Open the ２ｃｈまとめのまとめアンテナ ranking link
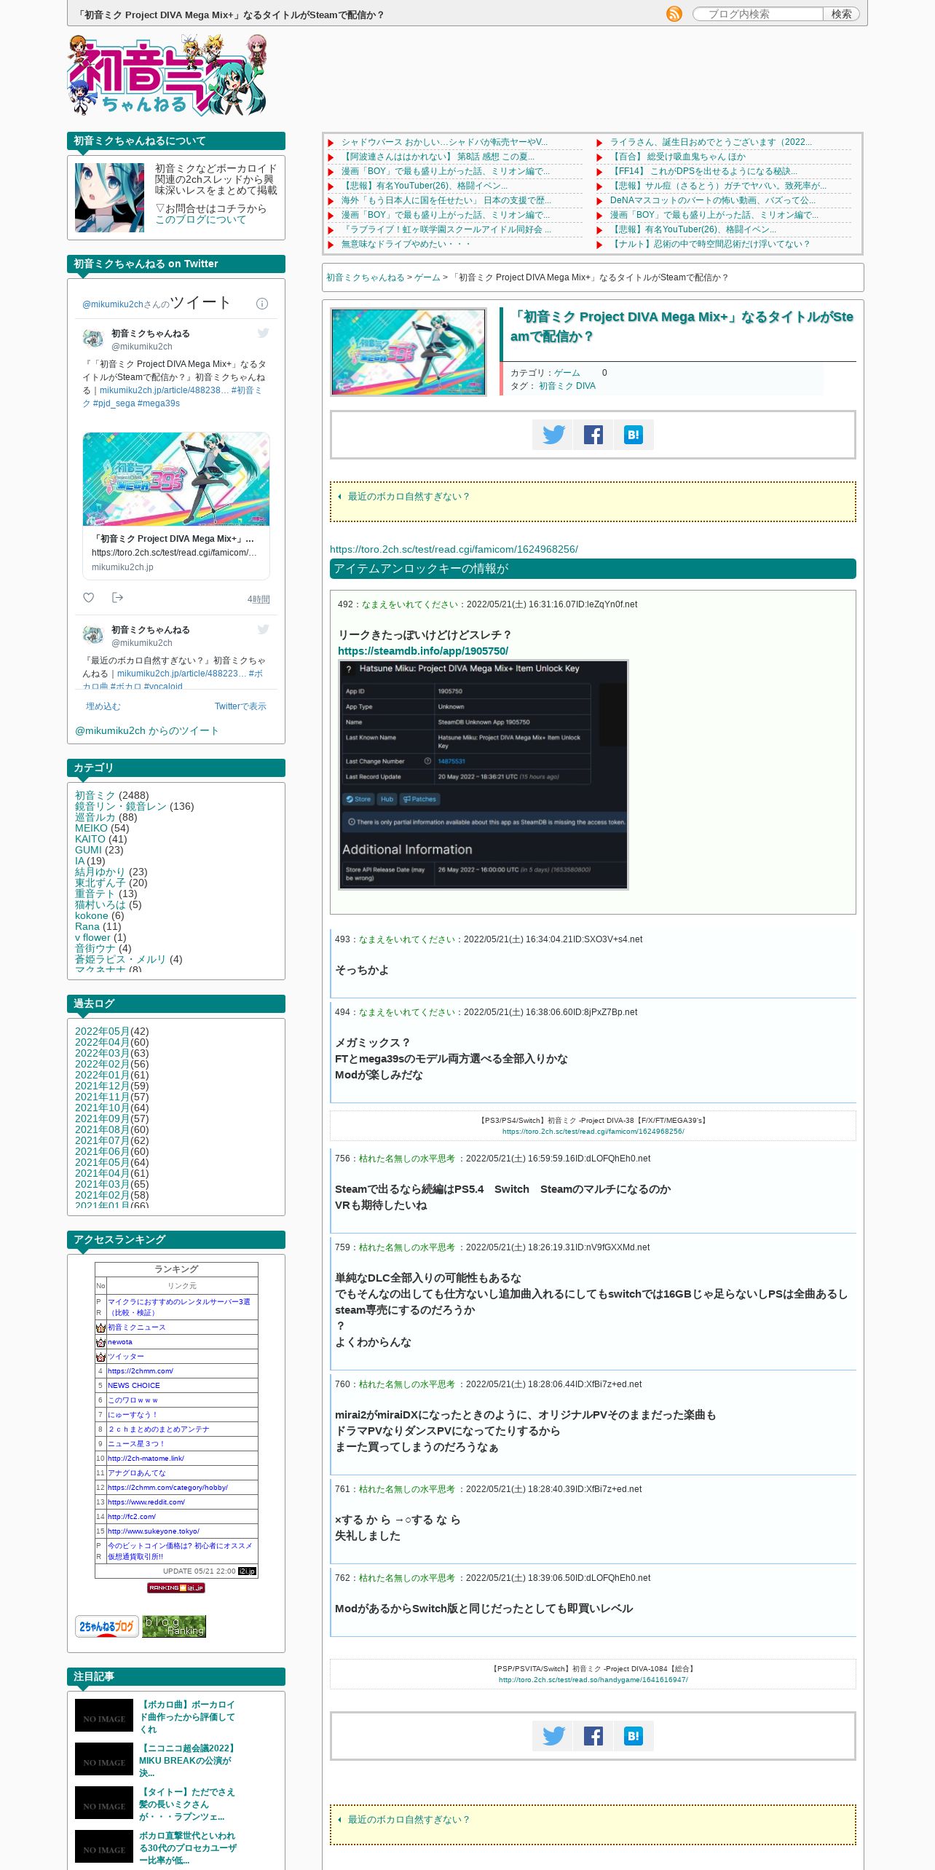Screen dimensions: 935x1870 pyautogui.click(x=159, y=1429)
